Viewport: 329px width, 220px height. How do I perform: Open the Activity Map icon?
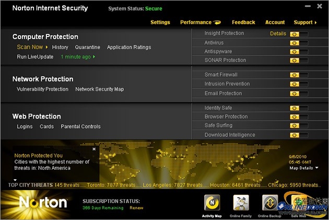coord(212,203)
